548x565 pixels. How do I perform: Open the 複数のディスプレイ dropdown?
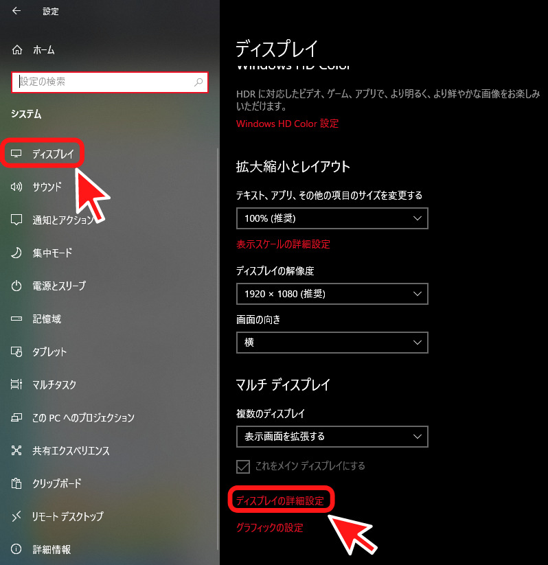332,437
